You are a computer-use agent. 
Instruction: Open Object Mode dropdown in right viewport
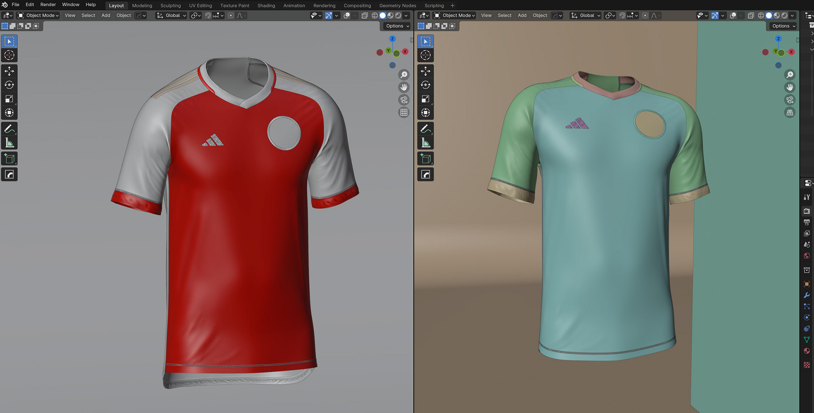click(455, 15)
